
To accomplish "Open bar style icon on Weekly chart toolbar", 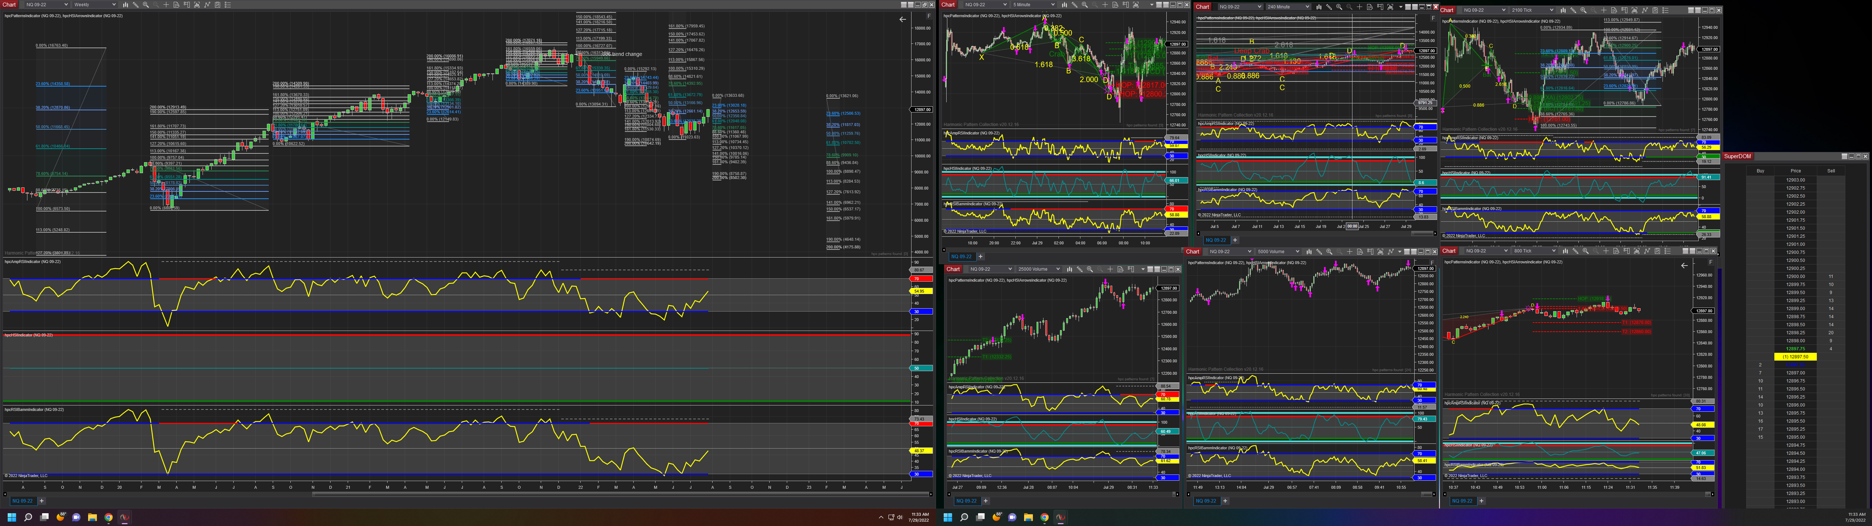I will click(126, 5).
